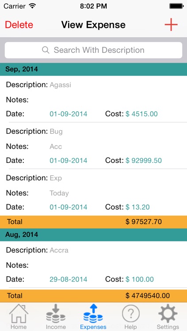This screenshot has width=187, height=331.
Task: Open the Agassi expense entry
Action: [94, 99]
